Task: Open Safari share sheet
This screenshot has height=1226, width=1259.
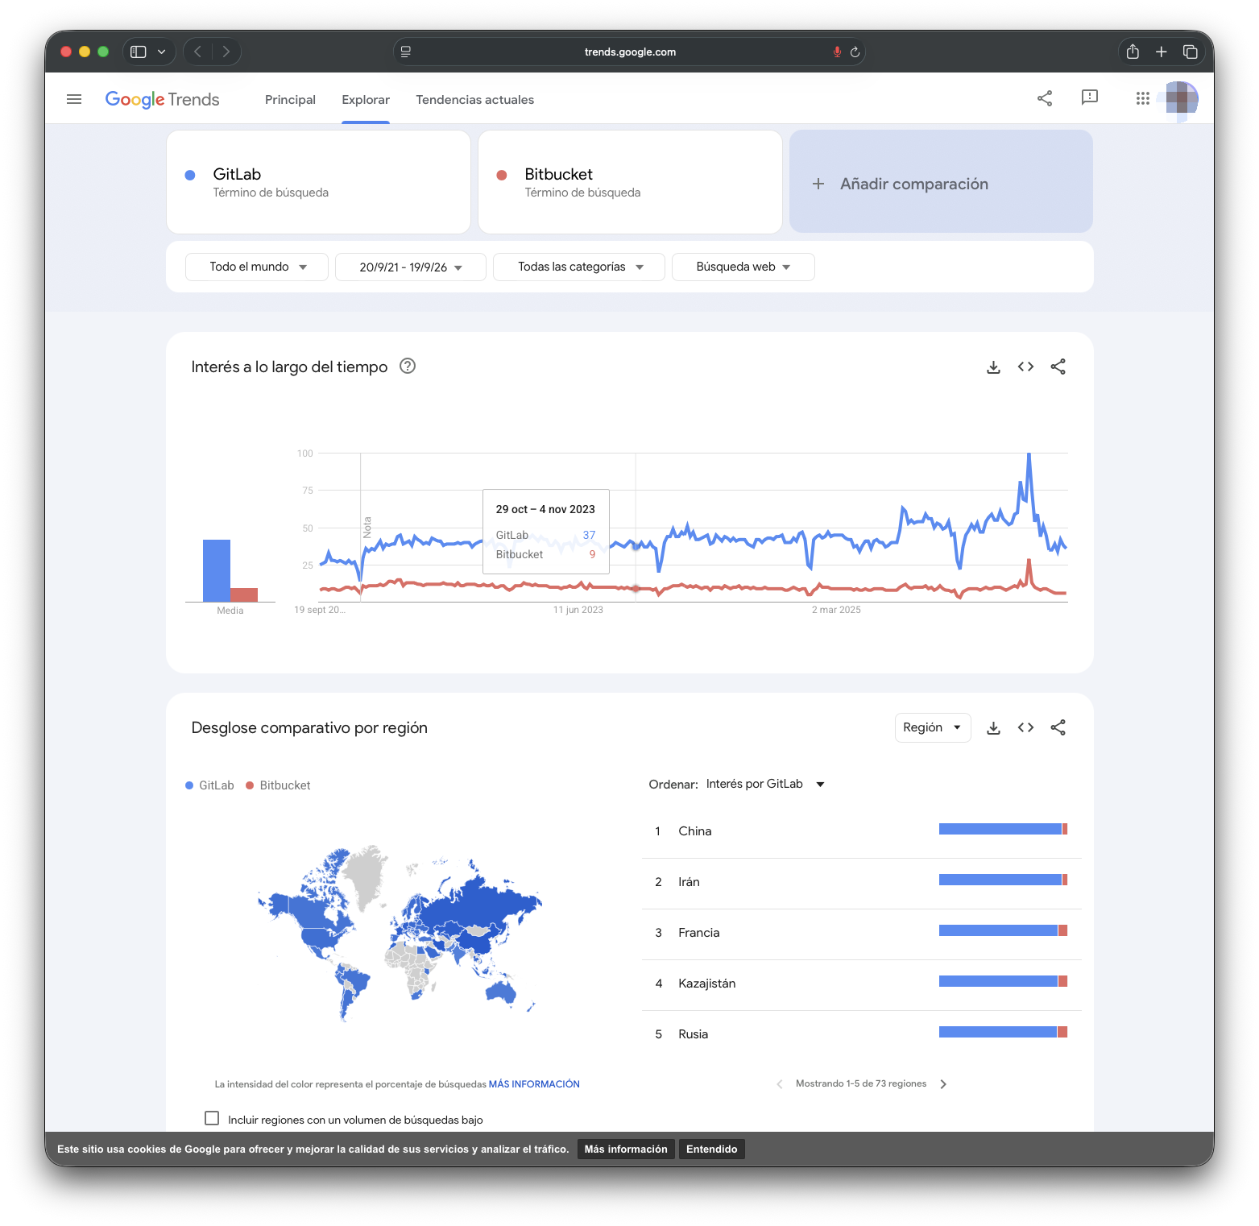Action: click(x=1133, y=52)
